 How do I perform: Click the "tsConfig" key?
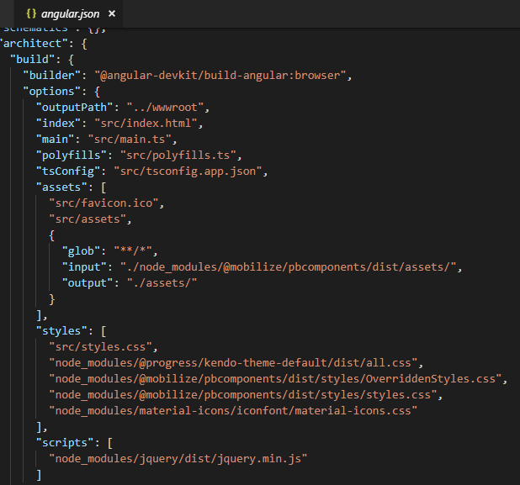[68, 171]
